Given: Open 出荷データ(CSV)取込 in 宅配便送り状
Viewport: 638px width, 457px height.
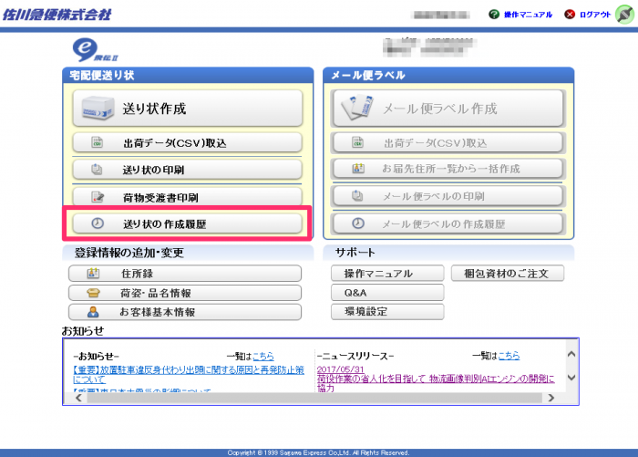Looking at the screenshot, I should click(188, 142).
